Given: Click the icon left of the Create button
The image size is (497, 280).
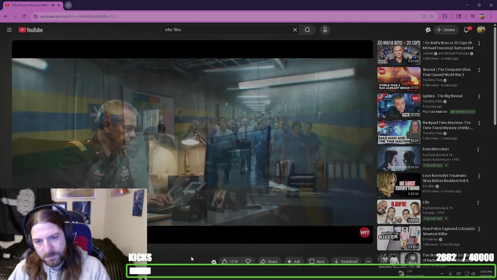Looking at the screenshot, I should (428, 30).
